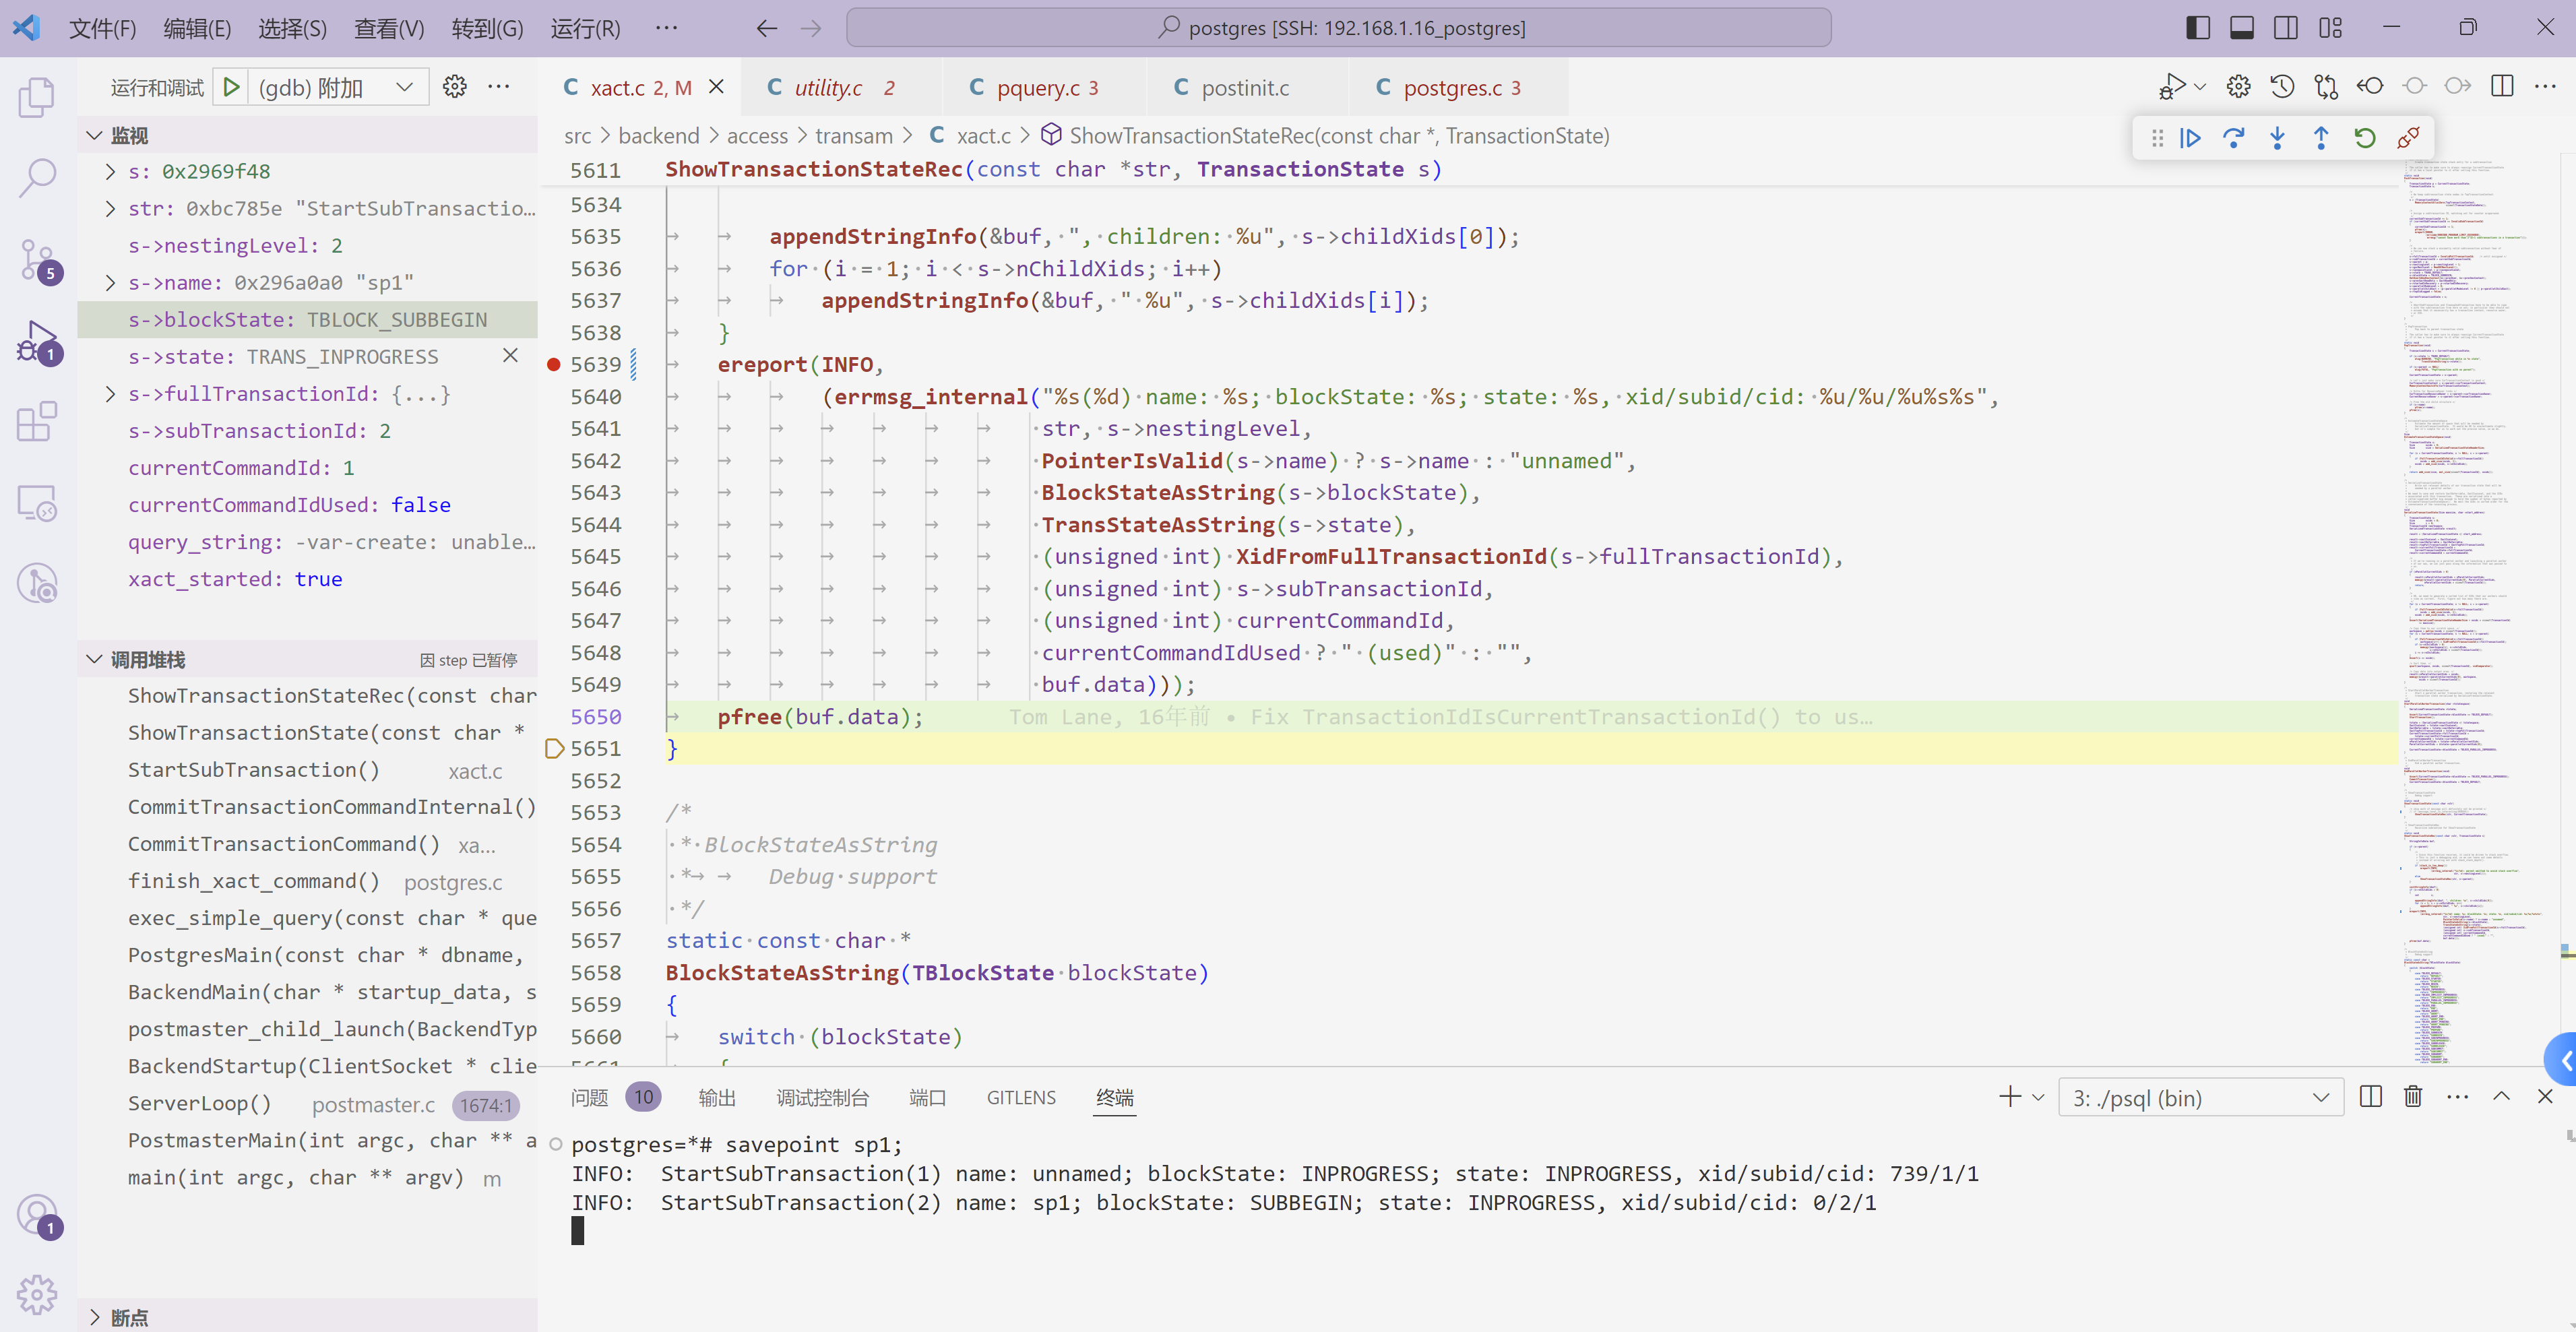Go forward with navigation arrow
Image resolution: width=2576 pixels, height=1332 pixels.
coord(811,28)
